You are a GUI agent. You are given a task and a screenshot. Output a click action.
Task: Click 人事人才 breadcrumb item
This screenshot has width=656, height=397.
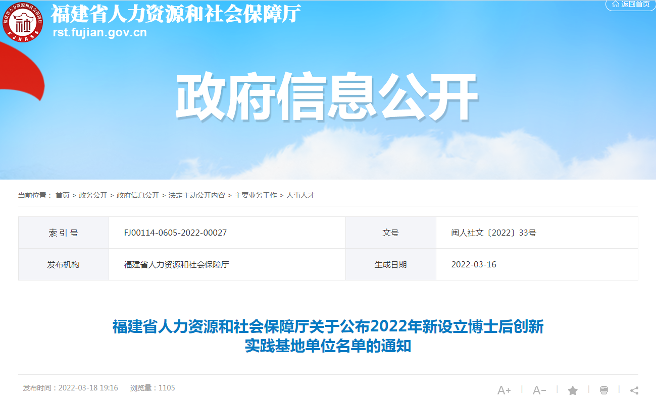(x=300, y=195)
